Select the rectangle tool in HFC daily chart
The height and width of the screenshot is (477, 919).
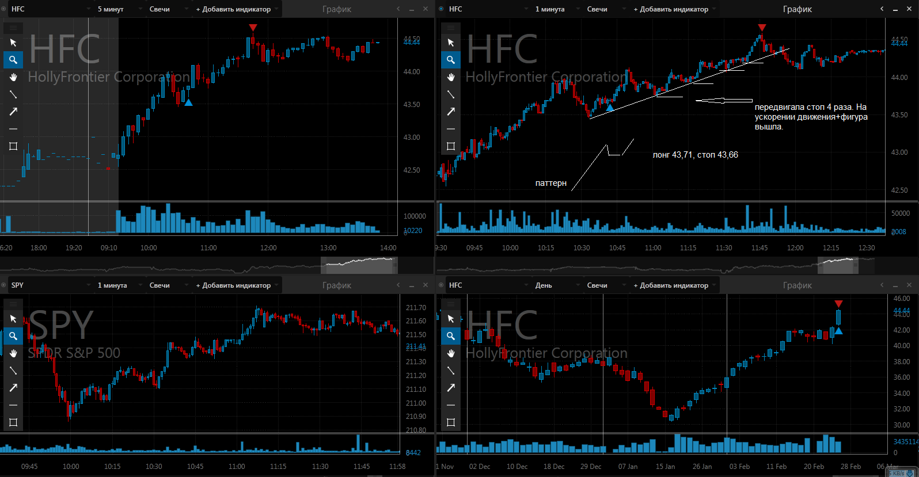451,422
